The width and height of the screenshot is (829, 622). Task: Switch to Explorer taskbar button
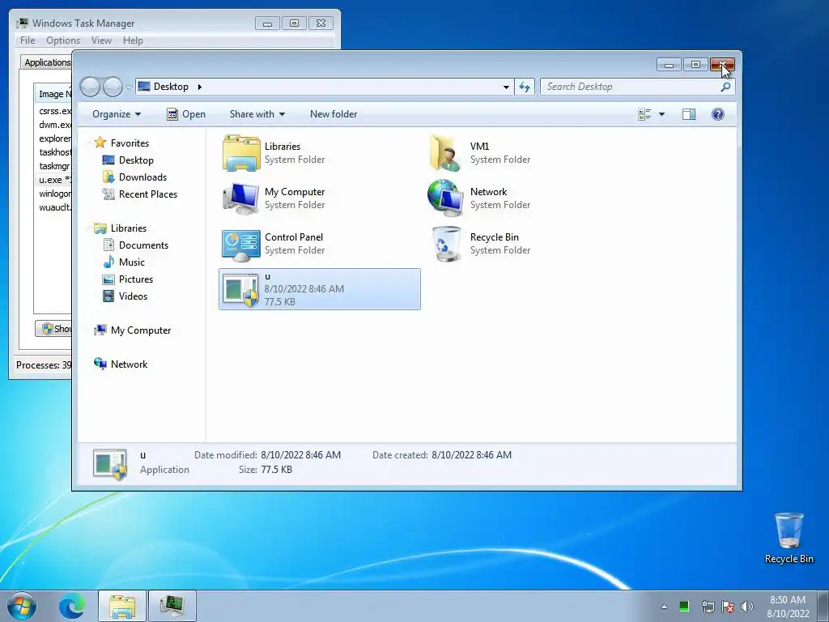point(122,606)
